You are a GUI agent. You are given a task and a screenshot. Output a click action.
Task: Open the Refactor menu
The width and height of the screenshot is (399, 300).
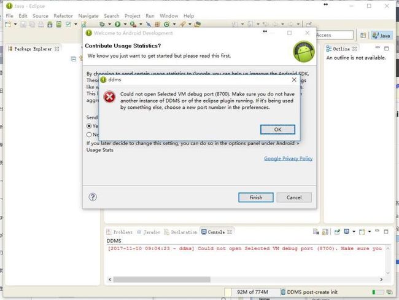click(x=63, y=16)
